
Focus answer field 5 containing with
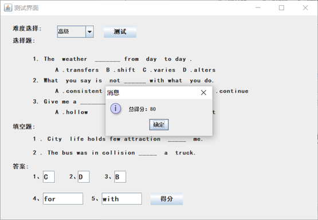tap(121, 198)
